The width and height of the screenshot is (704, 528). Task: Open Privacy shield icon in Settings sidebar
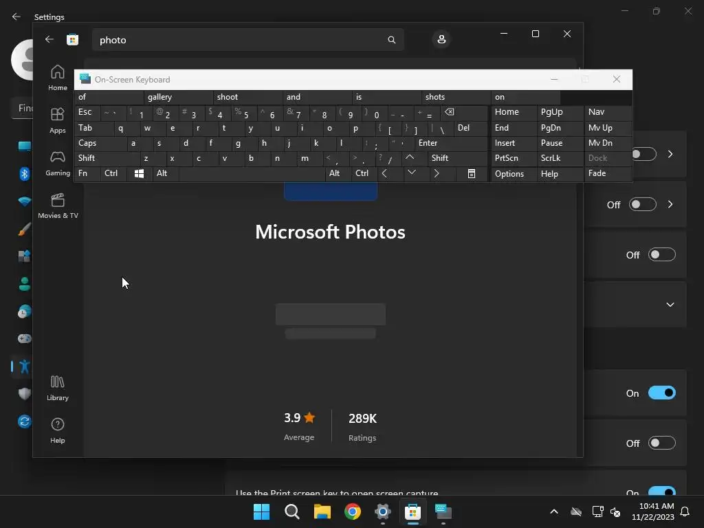pos(24,394)
